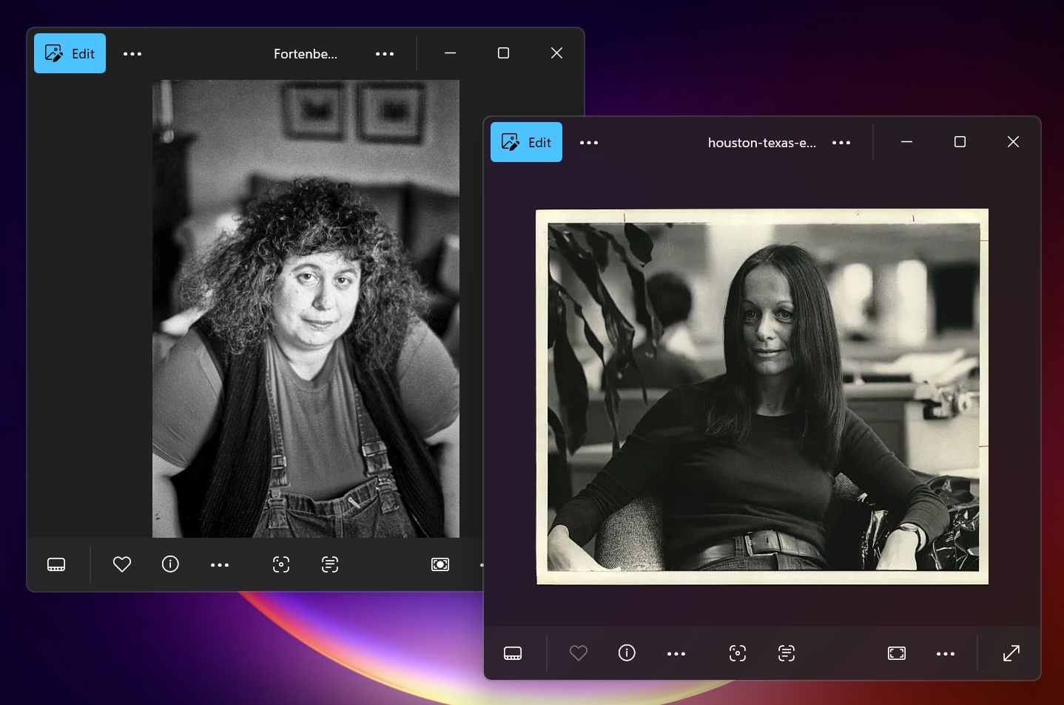Show file info in the houston-texas window

627,653
